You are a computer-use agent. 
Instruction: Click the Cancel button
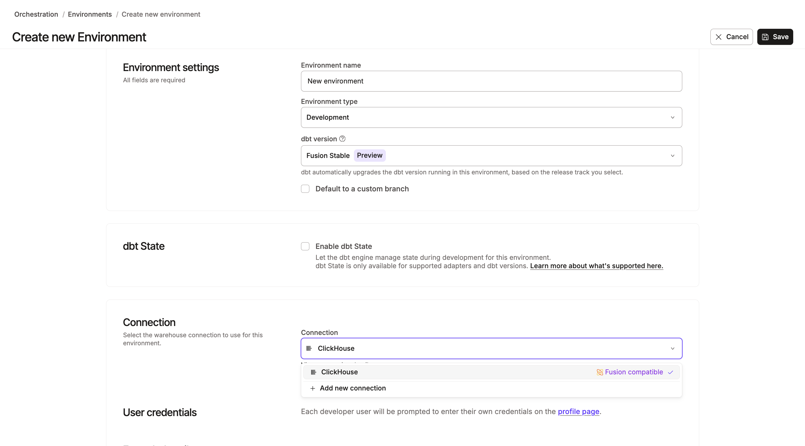pos(731,37)
